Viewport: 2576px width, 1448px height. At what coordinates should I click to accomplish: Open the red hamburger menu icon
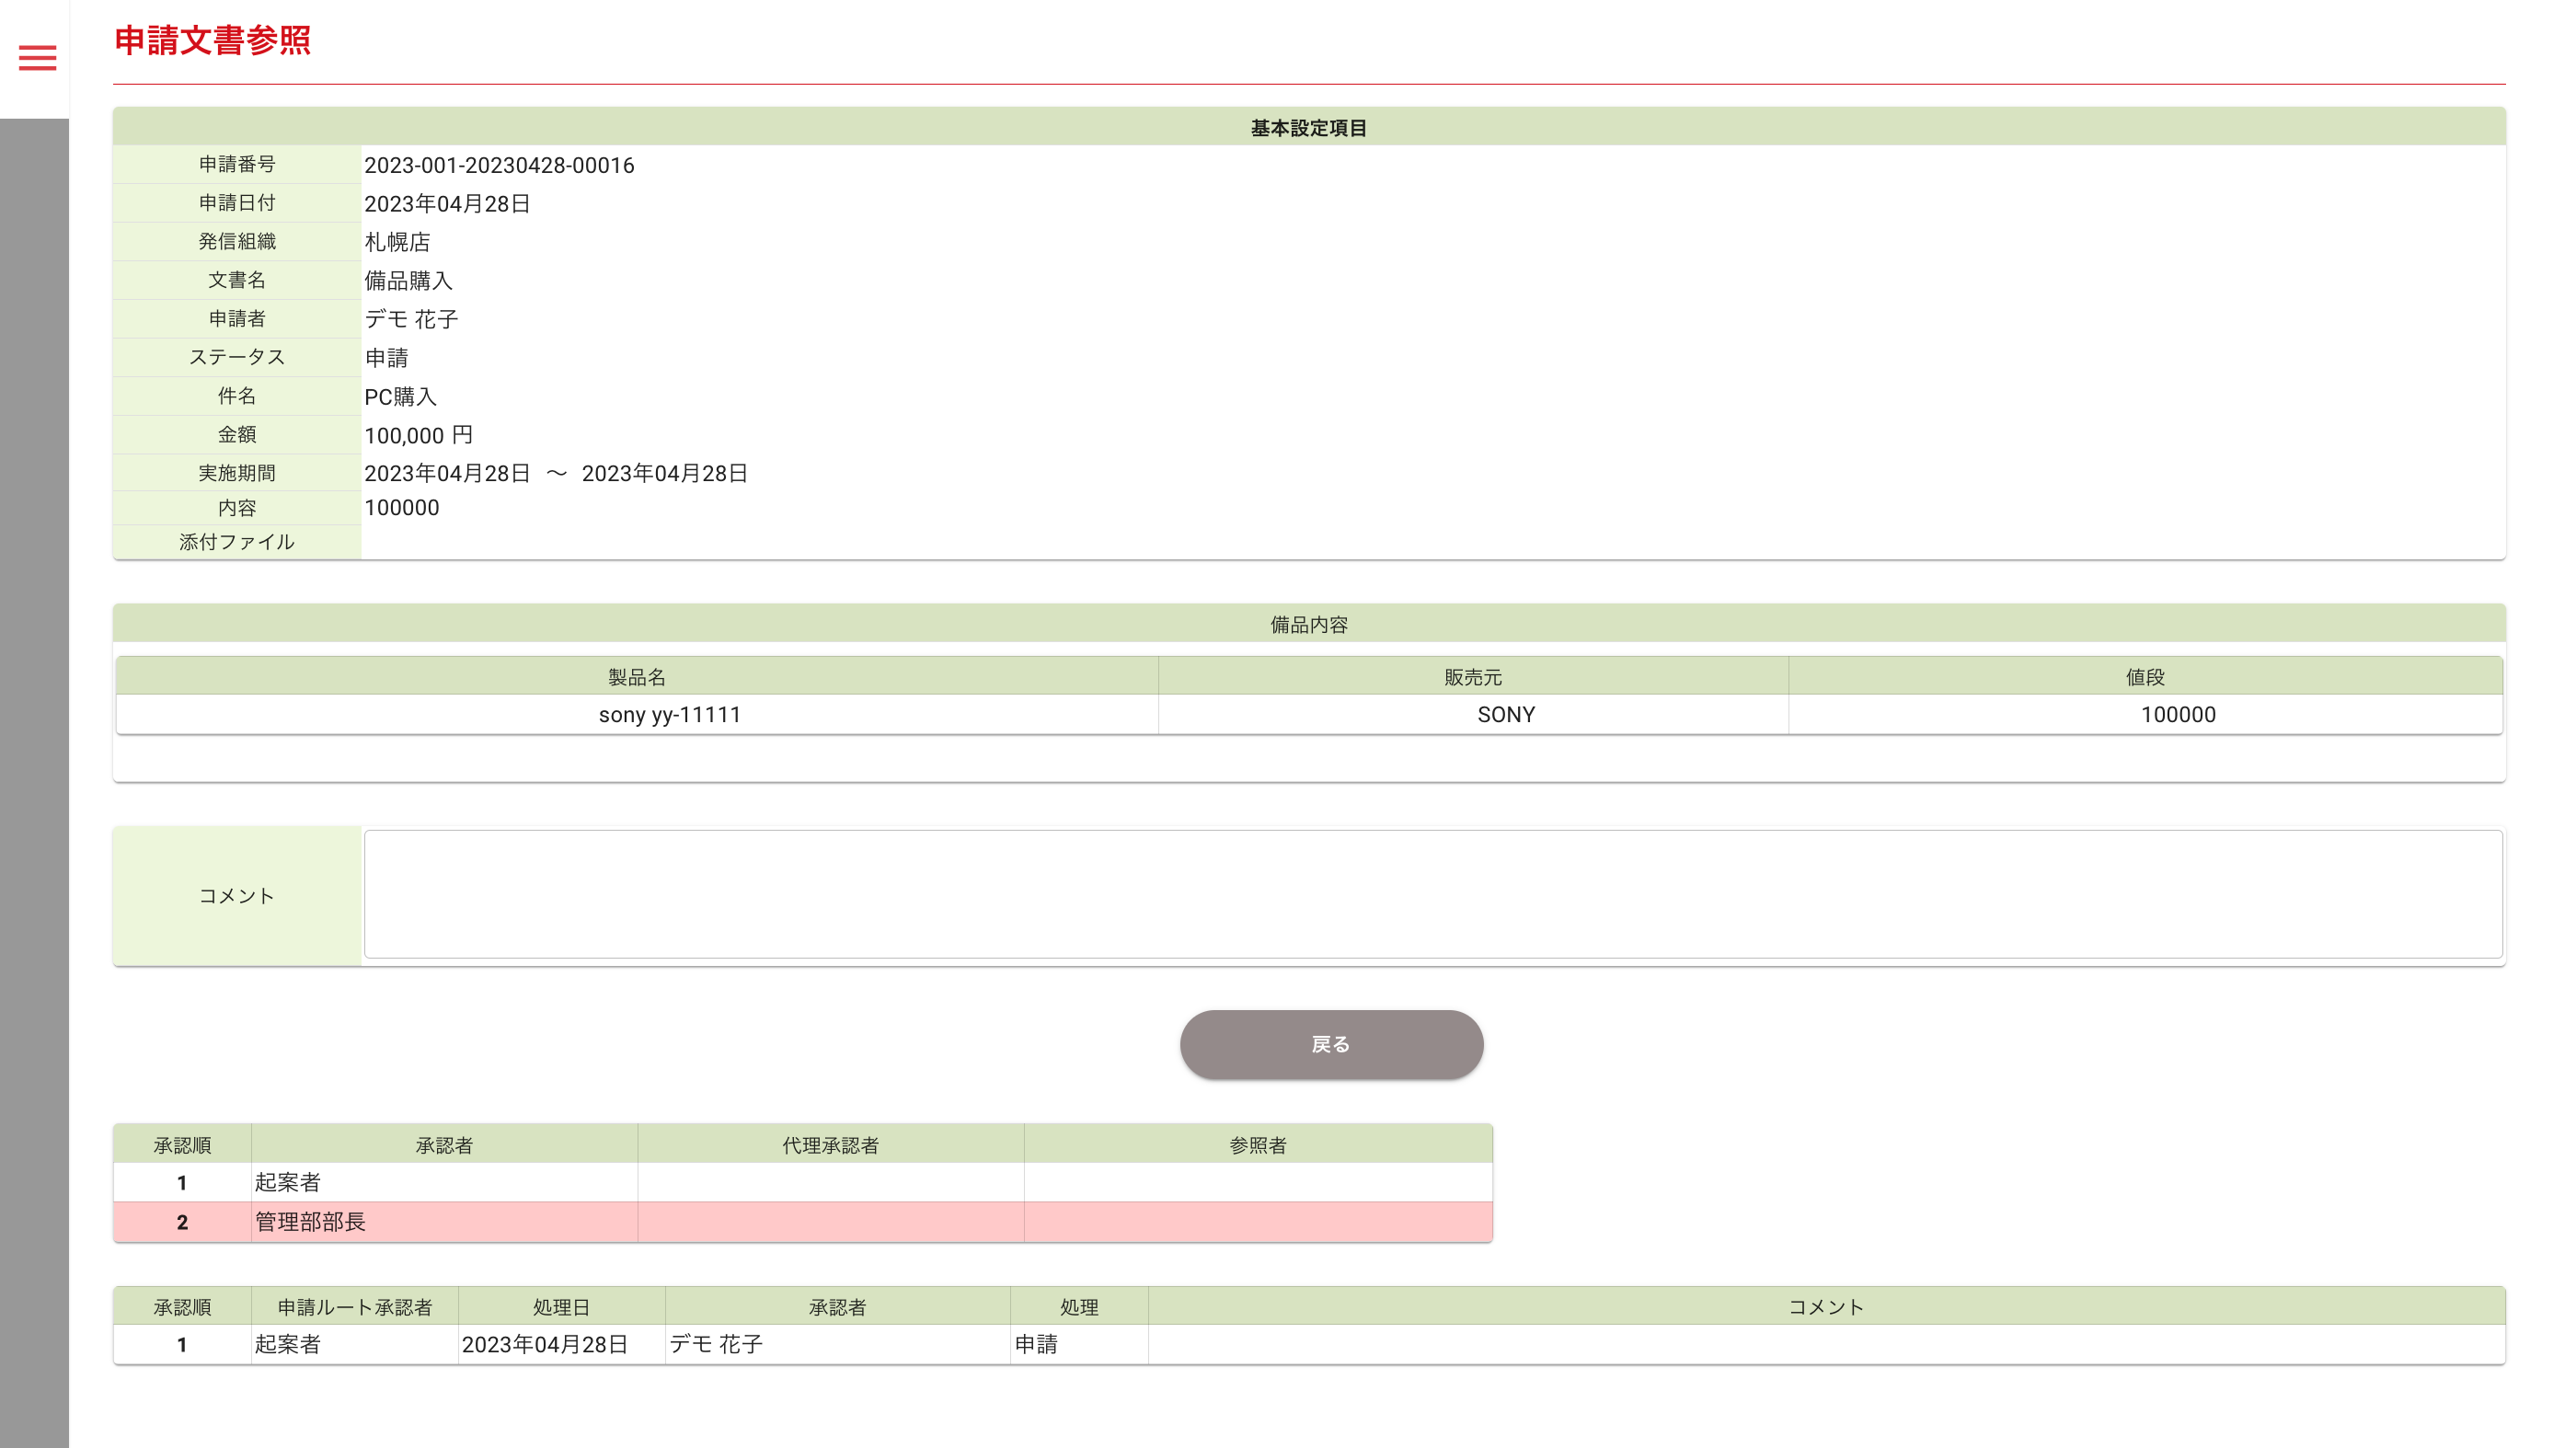pos(37,58)
